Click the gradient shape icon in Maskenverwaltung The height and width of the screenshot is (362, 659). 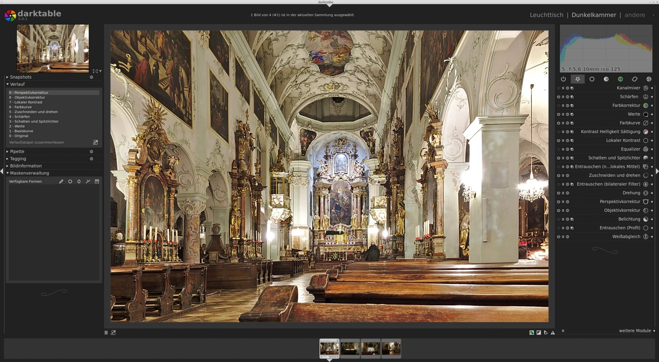(97, 182)
